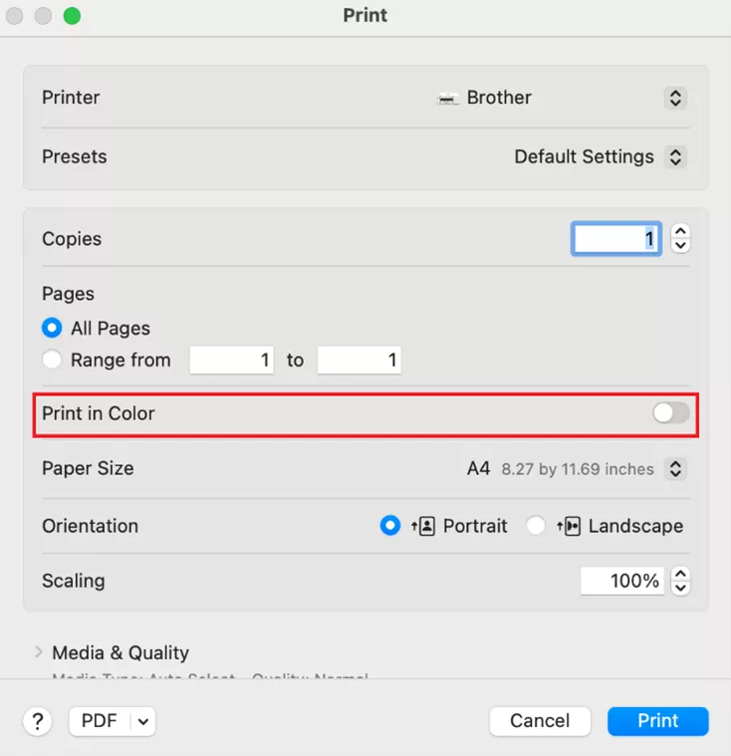Open the Presets Default Settings dropdown
Viewport: 731px width, 756px height.
click(x=675, y=156)
